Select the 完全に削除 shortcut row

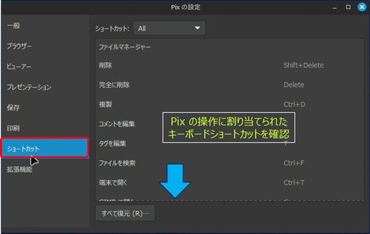pos(229,85)
